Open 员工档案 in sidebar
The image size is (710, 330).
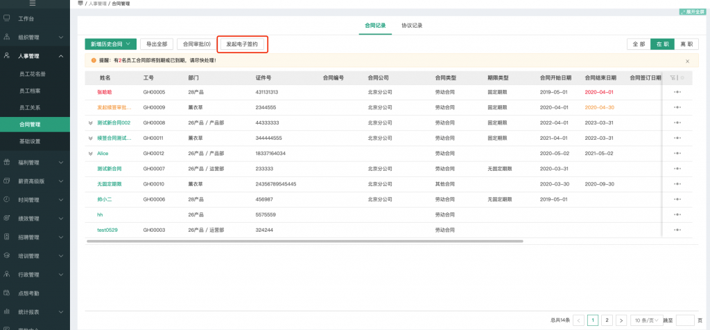30,91
